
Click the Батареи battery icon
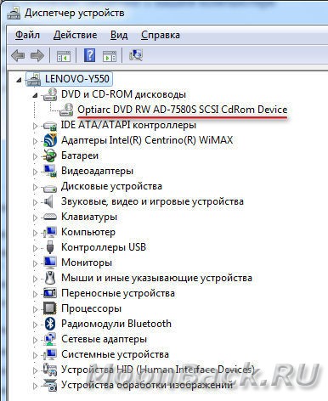tap(50, 155)
